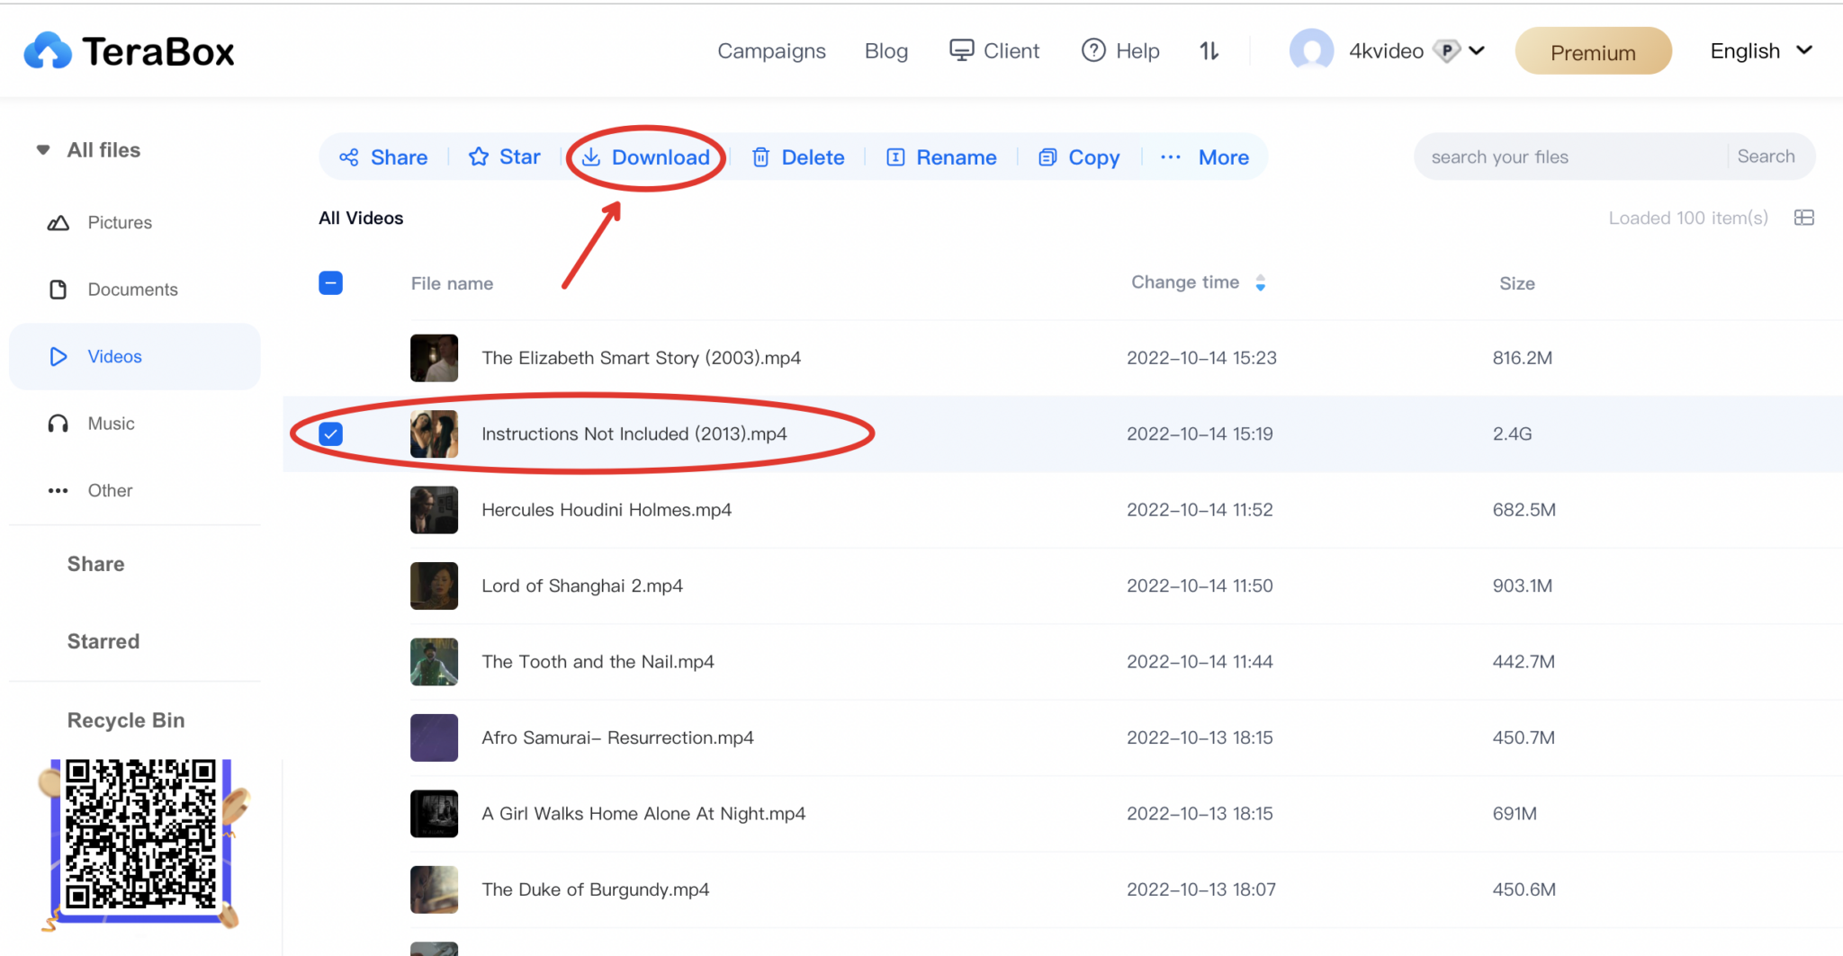Switch to grid view layout icon
This screenshot has height=956, width=1843.
tap(1803, 218)
